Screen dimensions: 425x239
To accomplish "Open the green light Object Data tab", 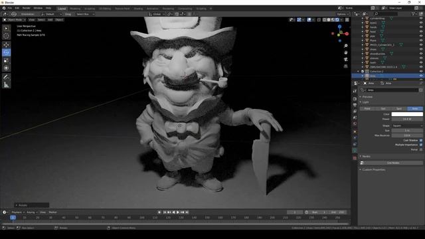I will (355, 151).
